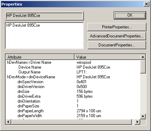Select the dmPaperLength row
This screenshot has height=131, width=151.
[73, 111]
